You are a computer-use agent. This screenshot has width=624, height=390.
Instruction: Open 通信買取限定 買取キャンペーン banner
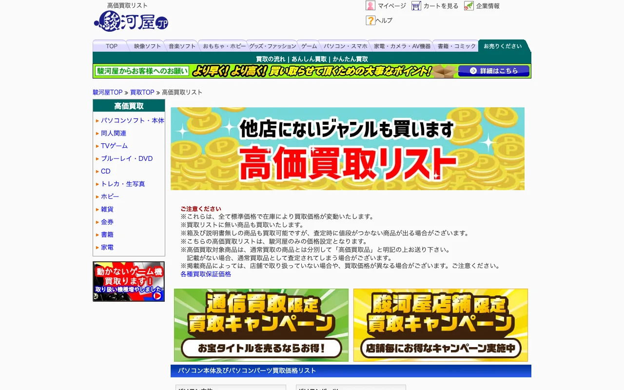(261, 325)
